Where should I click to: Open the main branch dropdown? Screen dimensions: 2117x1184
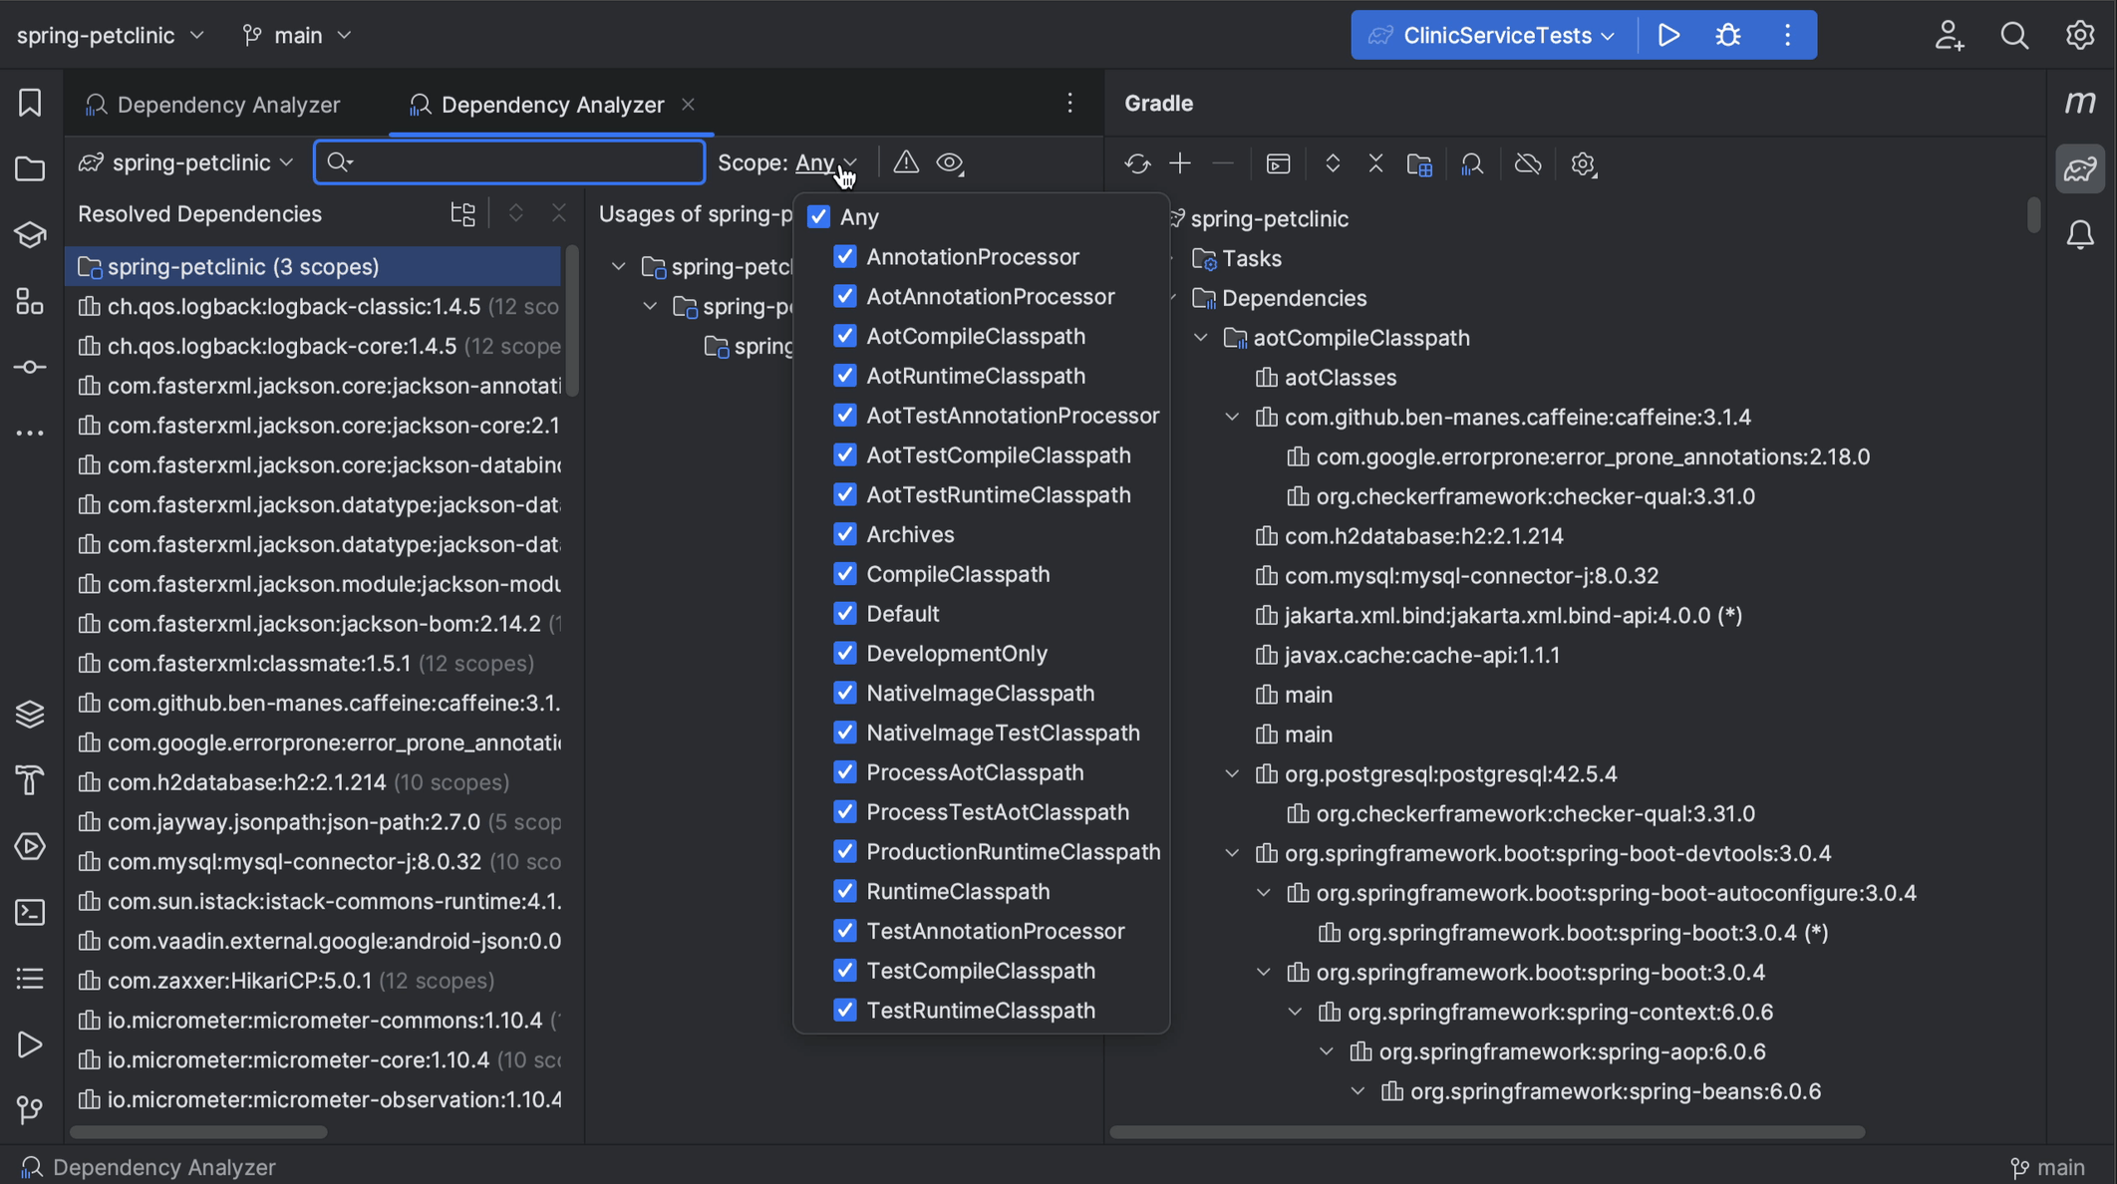click(x=297, y=36)
